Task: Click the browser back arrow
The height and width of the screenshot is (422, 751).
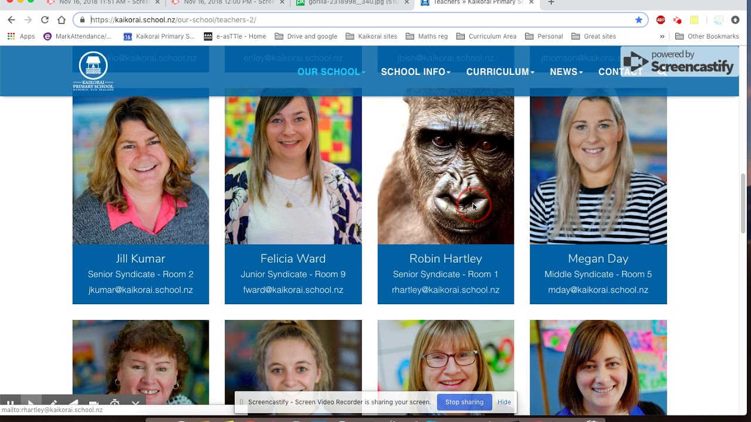Action: pos(11,20)
